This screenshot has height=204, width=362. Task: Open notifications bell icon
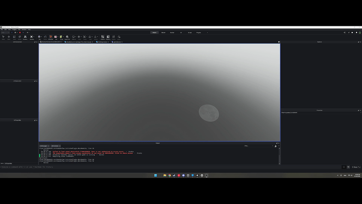click(x=356, y=33)
